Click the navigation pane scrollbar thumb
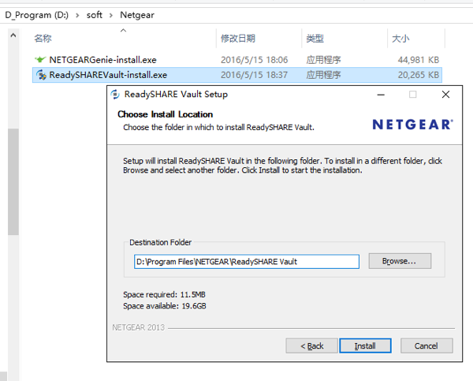473x381 pixels. point(13,181)
